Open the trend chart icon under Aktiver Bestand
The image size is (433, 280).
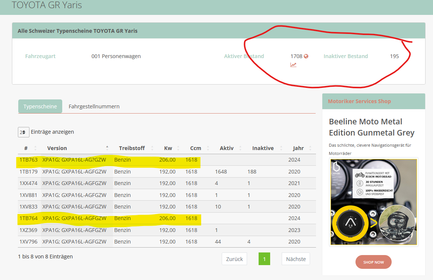pos(293,65)
